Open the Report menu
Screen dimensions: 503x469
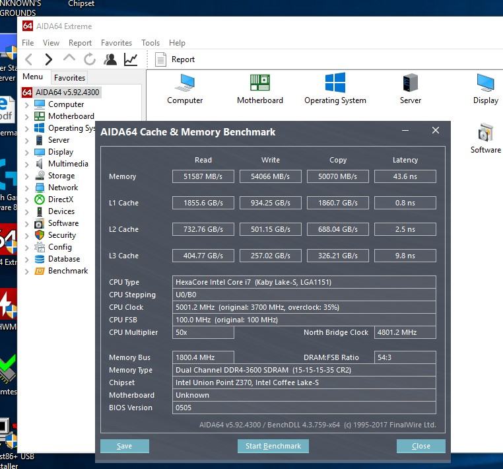pos(80,43)
